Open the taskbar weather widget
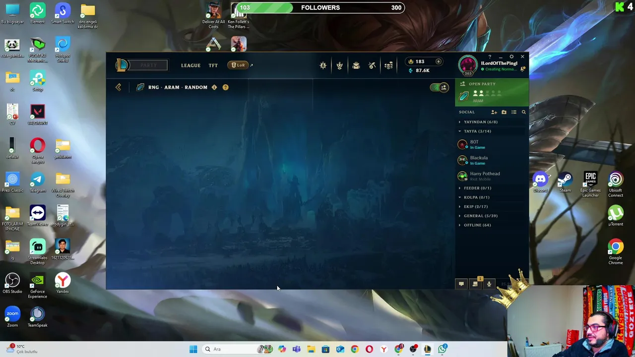Viewport: 635px width, 357px height. (22, 349)
